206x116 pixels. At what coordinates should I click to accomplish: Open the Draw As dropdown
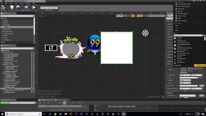pos(185,80)
